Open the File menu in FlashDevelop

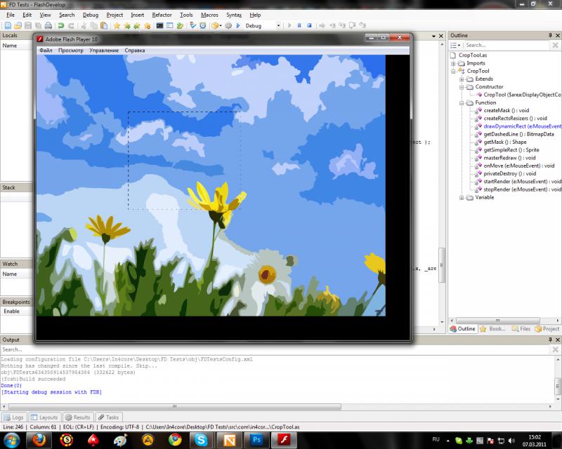click(x=11, y=15)
